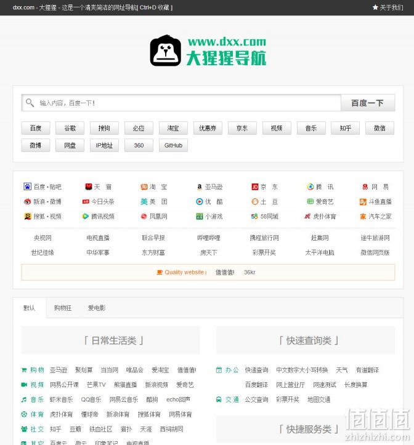The width and height of the screenshot is (414, 445).
Task: Open the 东方财富 link
Action: 153,252
